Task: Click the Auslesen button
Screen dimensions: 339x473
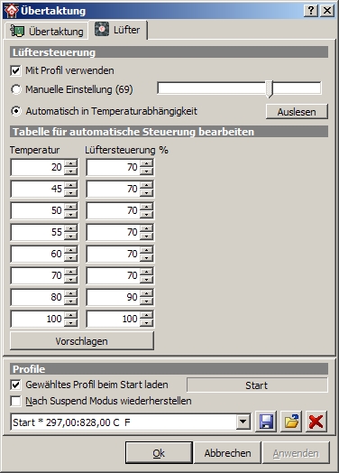Action: (x=297, y=112)
